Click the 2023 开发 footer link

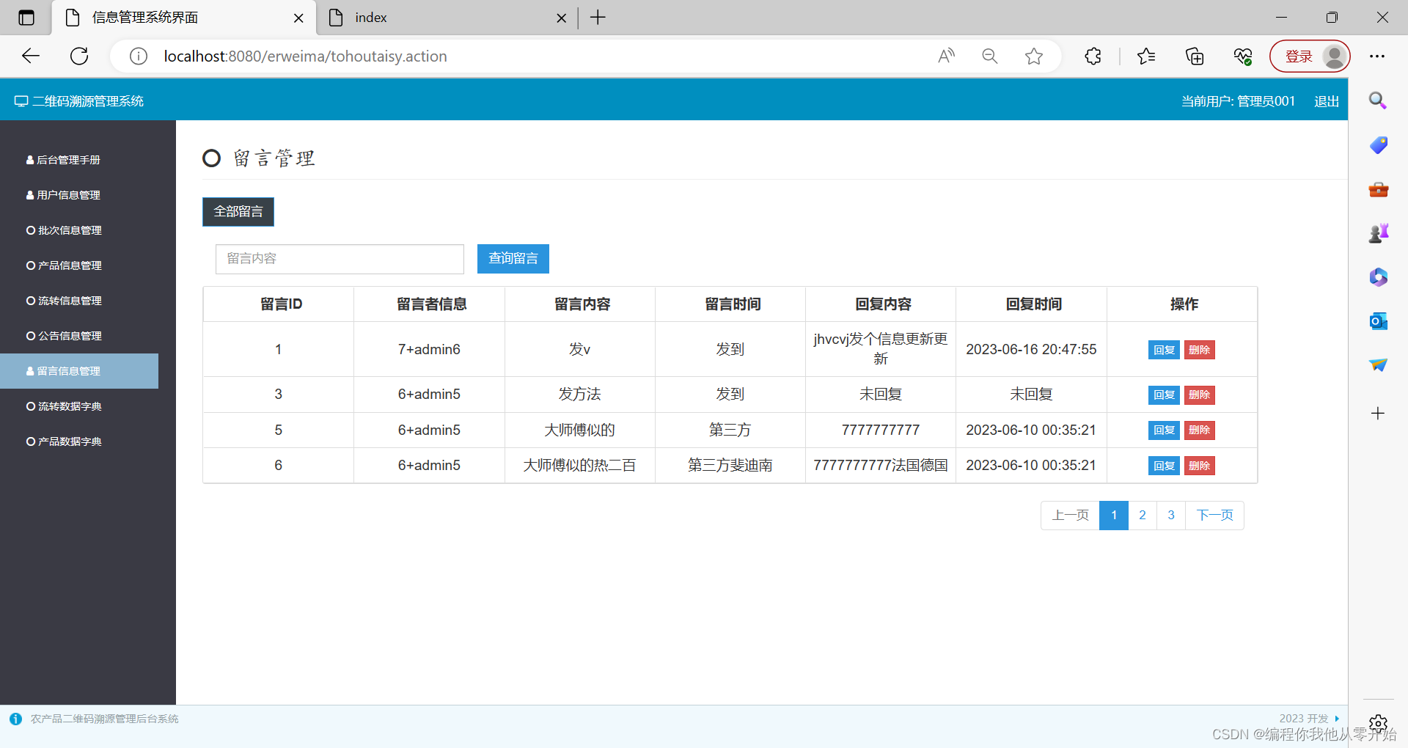click(x=1310, y=719)
